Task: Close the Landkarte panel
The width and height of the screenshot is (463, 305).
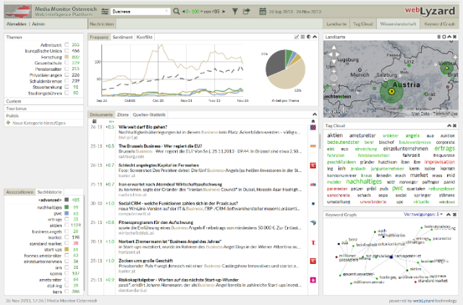Action: (455, 37)
